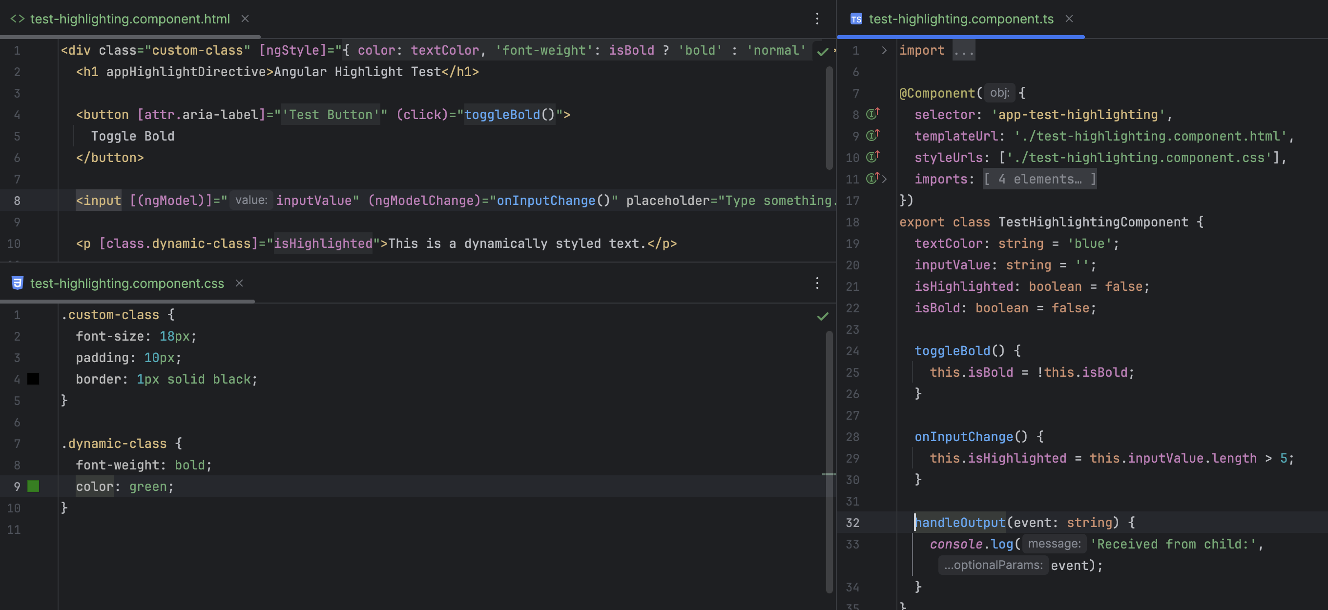Image resolution: width=1328 pixels, height=610 pixels.
Task: Click the CSS file icon on the css tab
Action: tap(17, 283)
